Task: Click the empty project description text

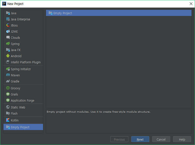Action: pyautogui.click(x=99, y=112)
